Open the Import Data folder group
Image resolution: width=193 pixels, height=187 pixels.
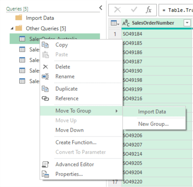tap(40, 18)
